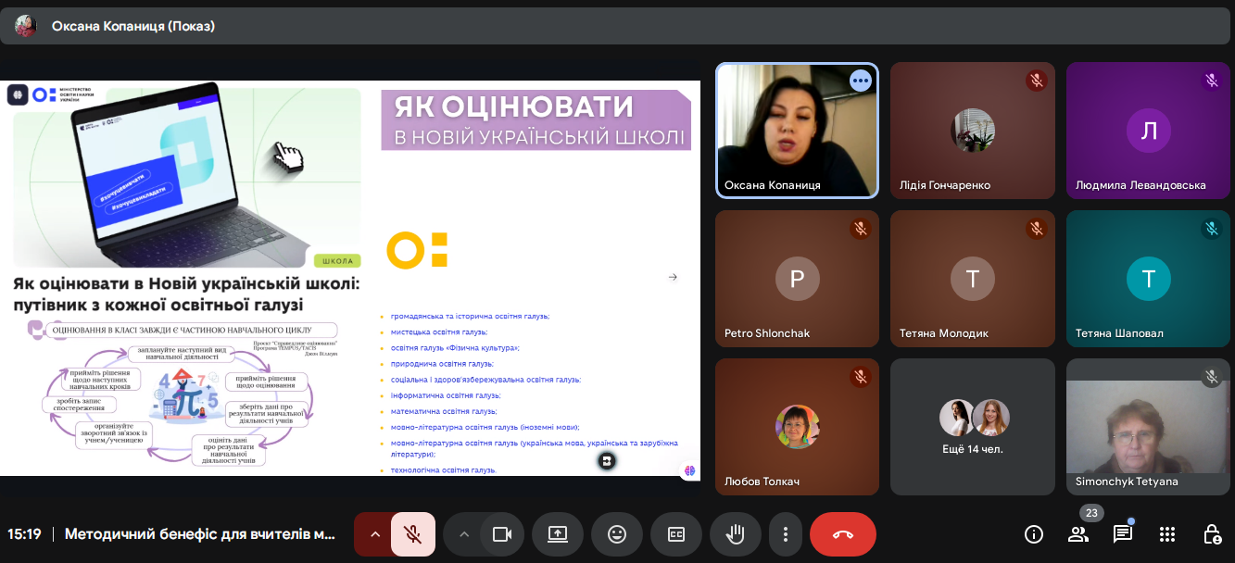
Task: Open host controls lock icon
Action: [1211, 534]
